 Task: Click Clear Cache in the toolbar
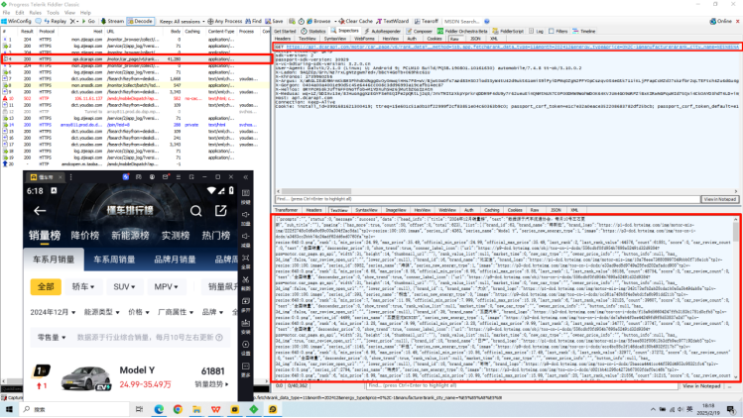tap(355, 22)
